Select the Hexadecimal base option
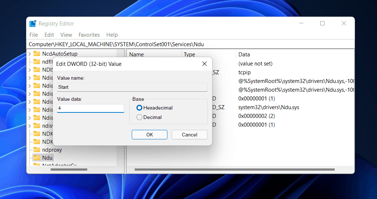 point(139,108)
